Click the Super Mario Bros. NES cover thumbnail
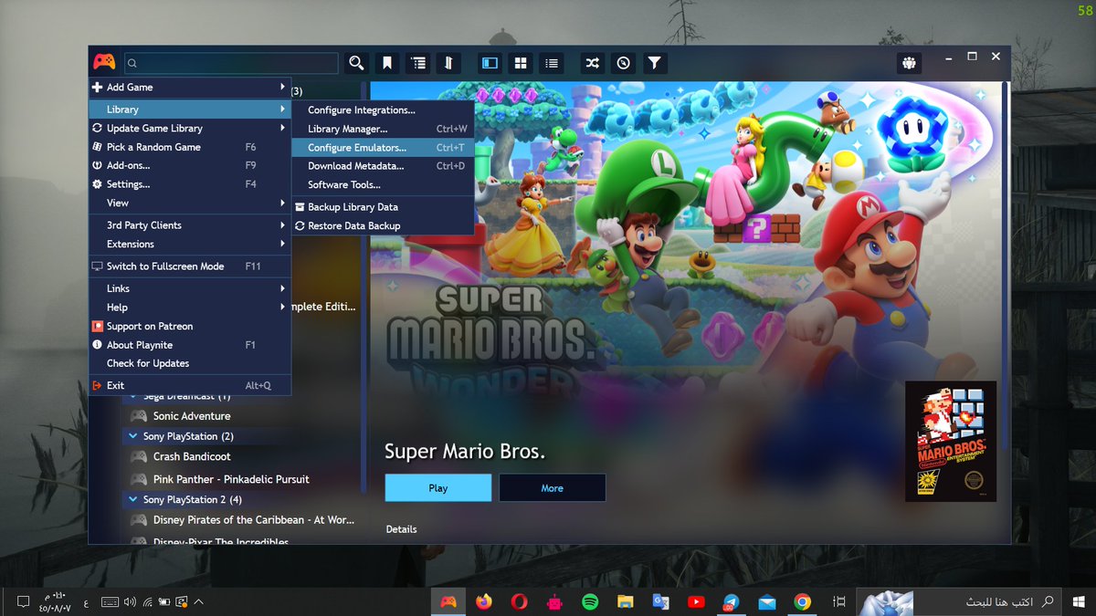The width and height of the screenshot is (1096, 616). [x=951, y=441]
